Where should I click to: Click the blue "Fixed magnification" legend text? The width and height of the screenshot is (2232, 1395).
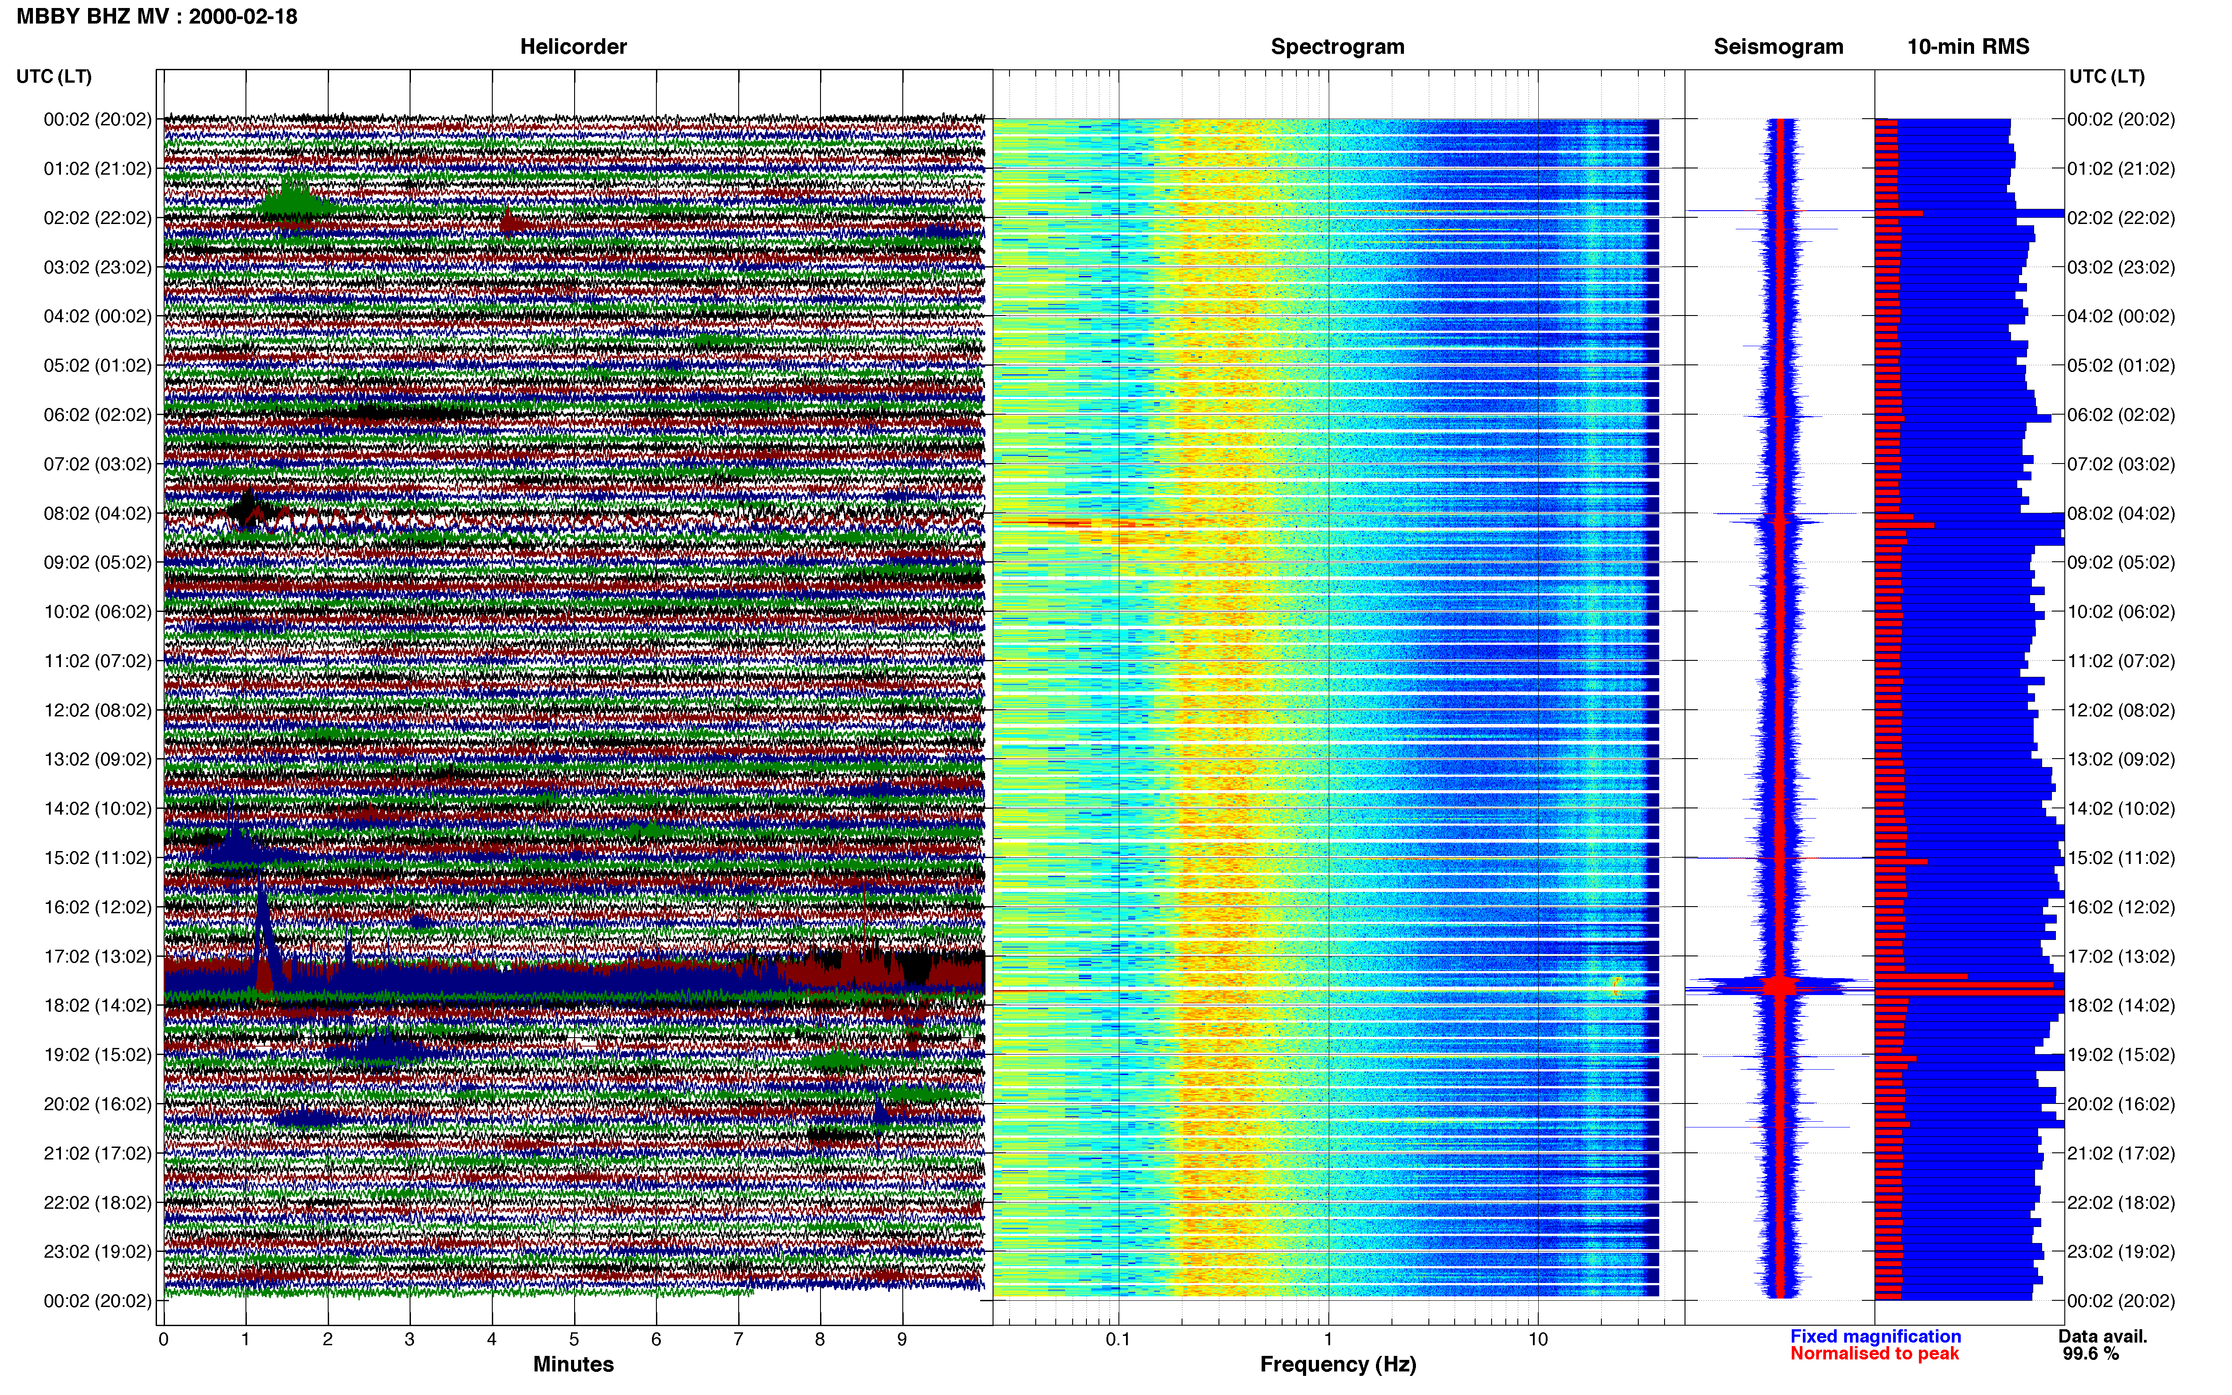(x=1876, y=1337)
